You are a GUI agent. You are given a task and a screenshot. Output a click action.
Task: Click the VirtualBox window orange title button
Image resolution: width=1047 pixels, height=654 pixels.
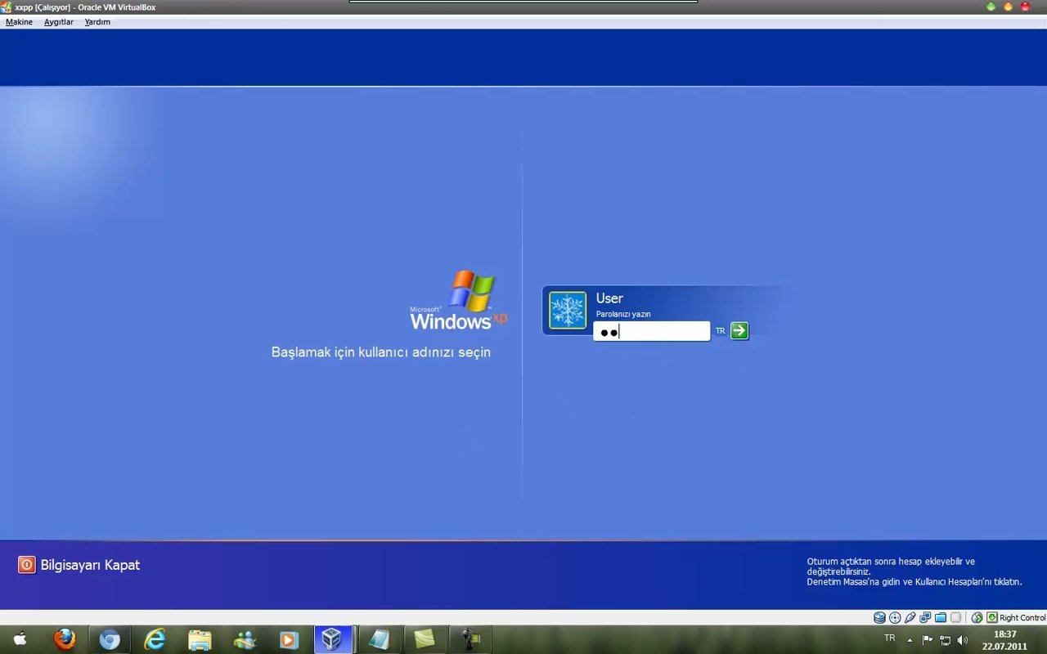(1008, 7)
